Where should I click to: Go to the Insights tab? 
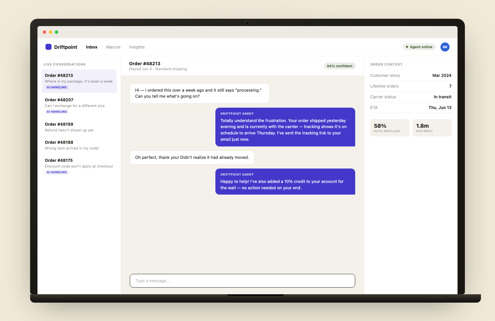click(x=137, y=47)
